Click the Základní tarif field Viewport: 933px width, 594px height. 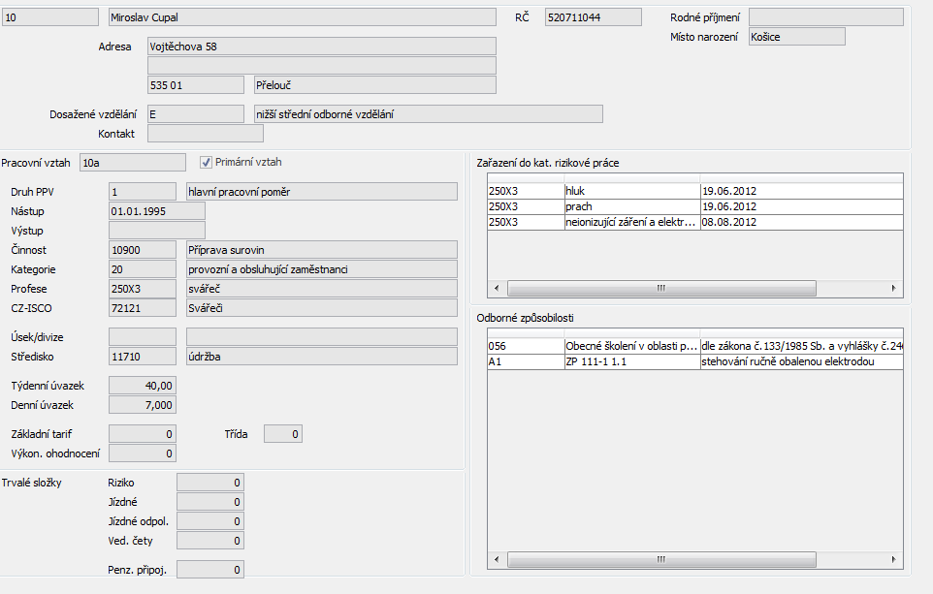point(142,434)
